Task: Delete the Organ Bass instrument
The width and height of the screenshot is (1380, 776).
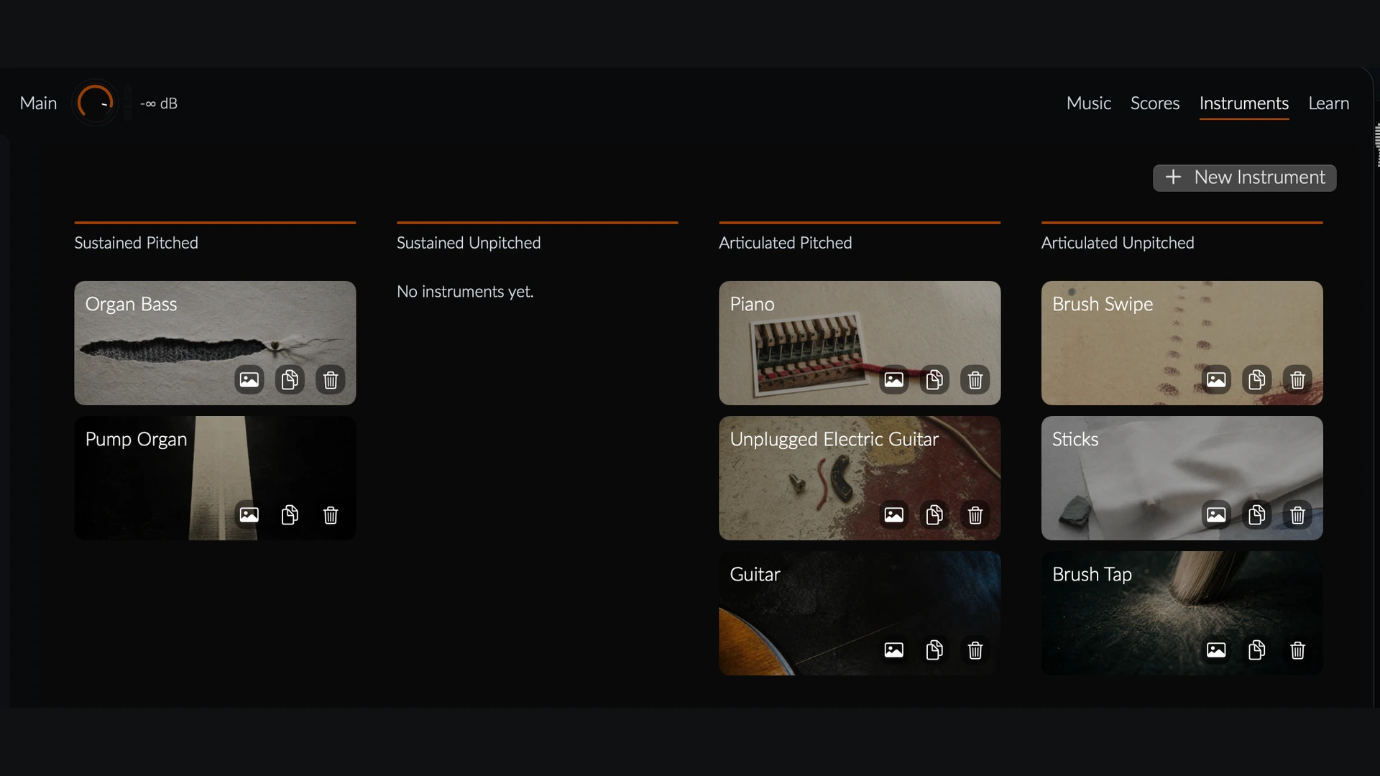Action: 331,379
